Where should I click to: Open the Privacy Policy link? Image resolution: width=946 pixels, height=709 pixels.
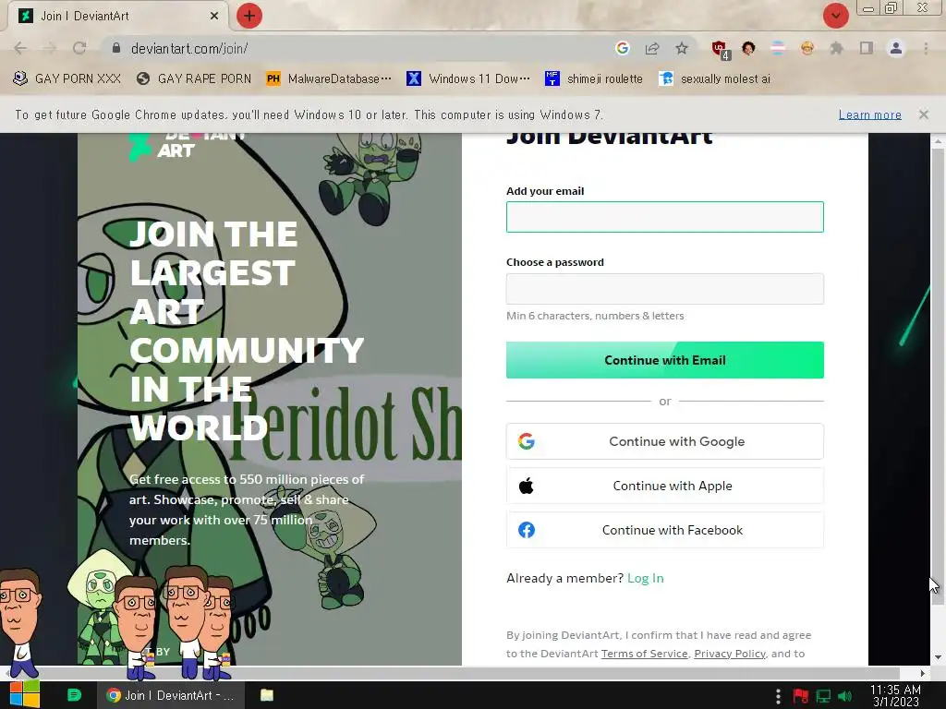coord(730,654)
